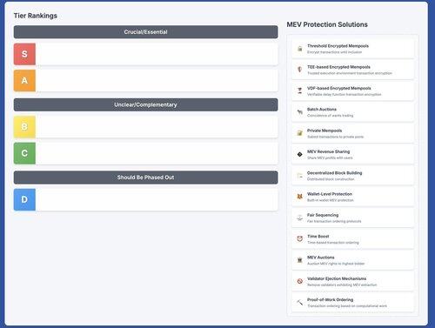435x328 pixels.
Task: Click the diamond icon beside MEV Revenue Sharing
Action: click(299, 154)
